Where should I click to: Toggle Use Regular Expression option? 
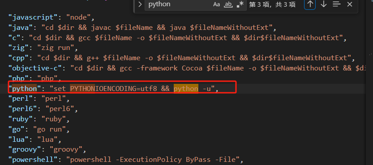[x=240, y=4]
